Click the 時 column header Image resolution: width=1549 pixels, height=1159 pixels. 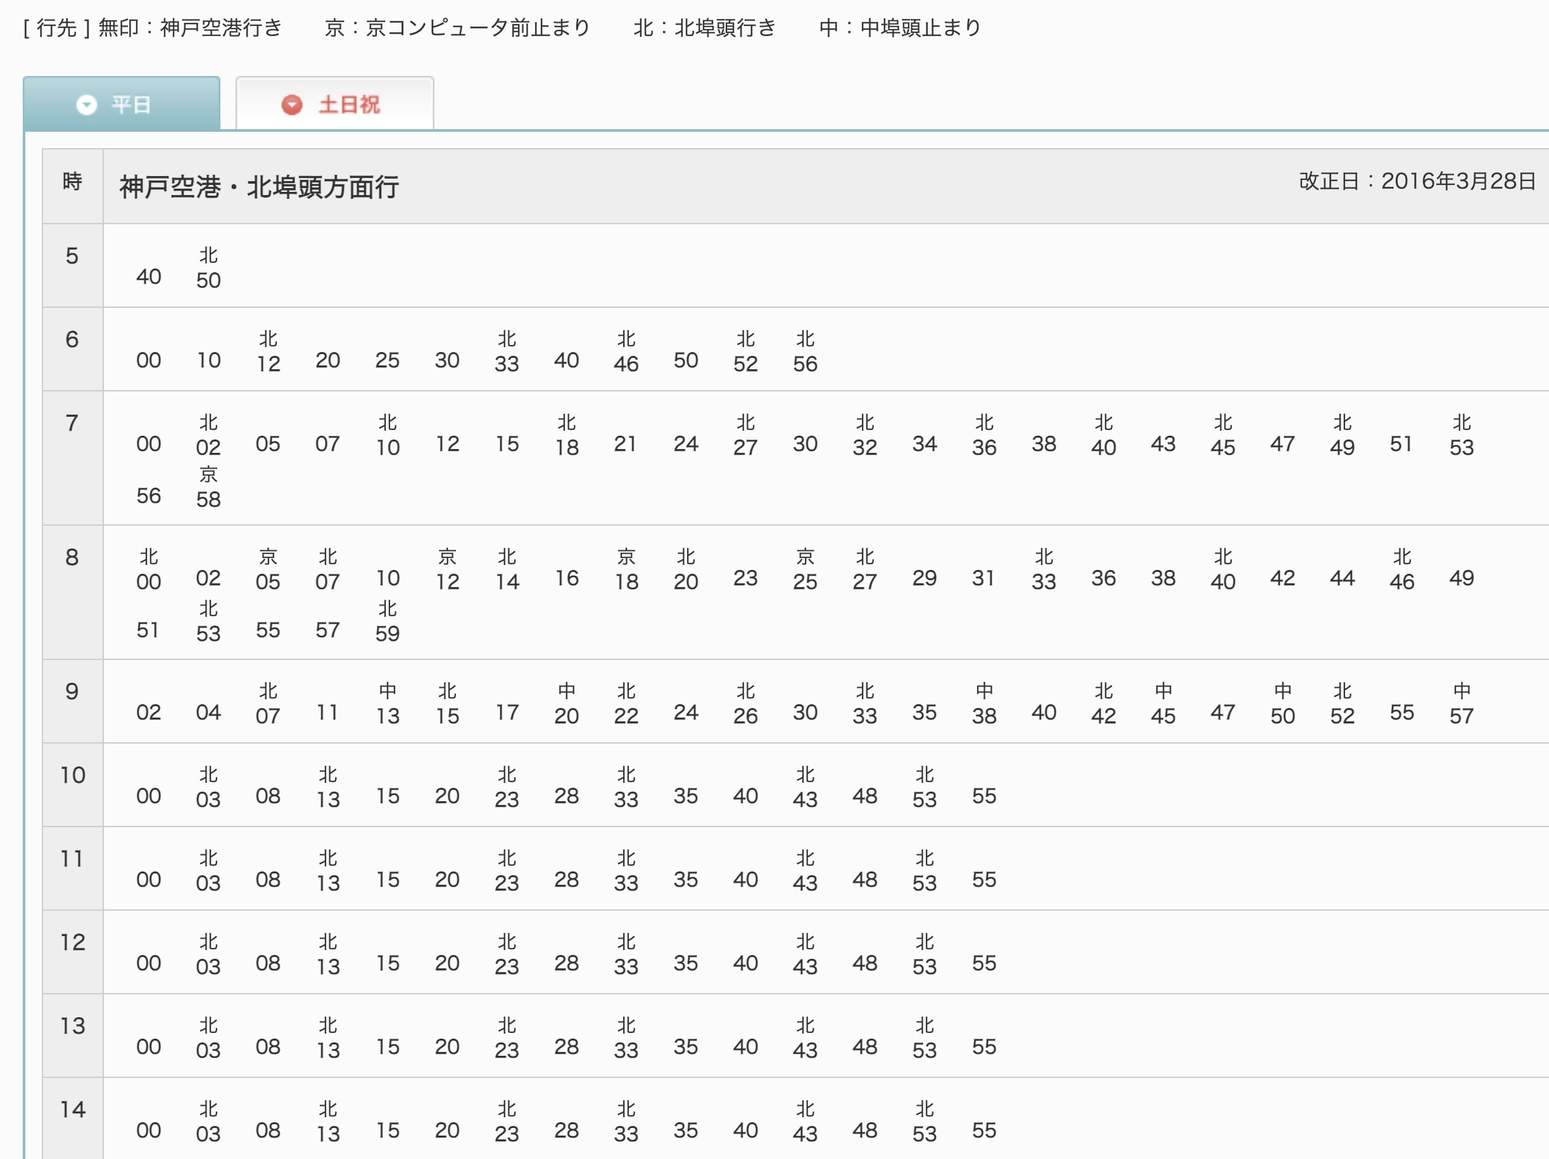pos(72,182)
